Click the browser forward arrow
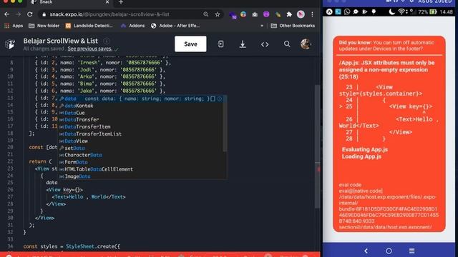458x257 pixels. (18, 14)
